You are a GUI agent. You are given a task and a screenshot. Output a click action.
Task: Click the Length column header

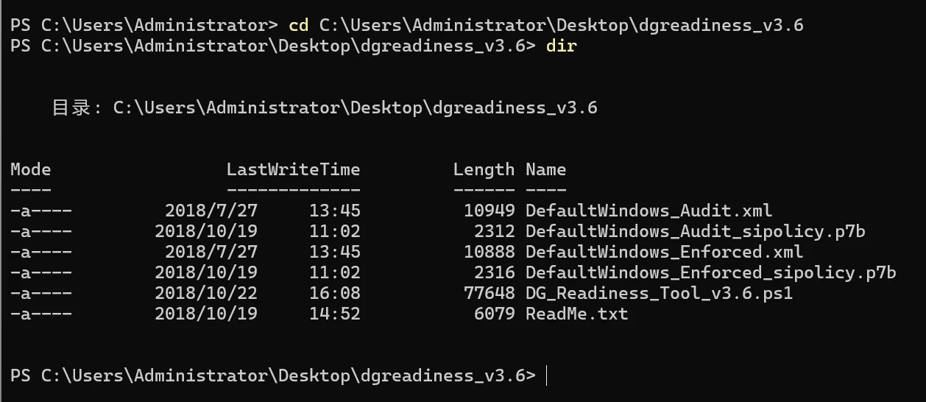click(484, 169)
